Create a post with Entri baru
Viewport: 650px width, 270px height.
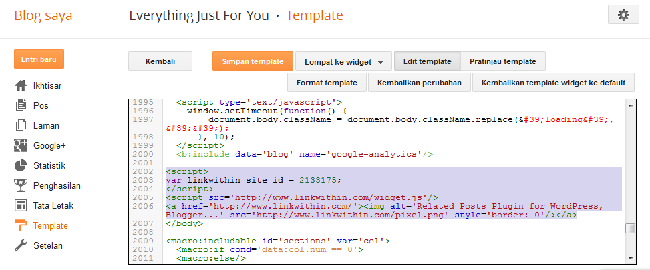39,59
